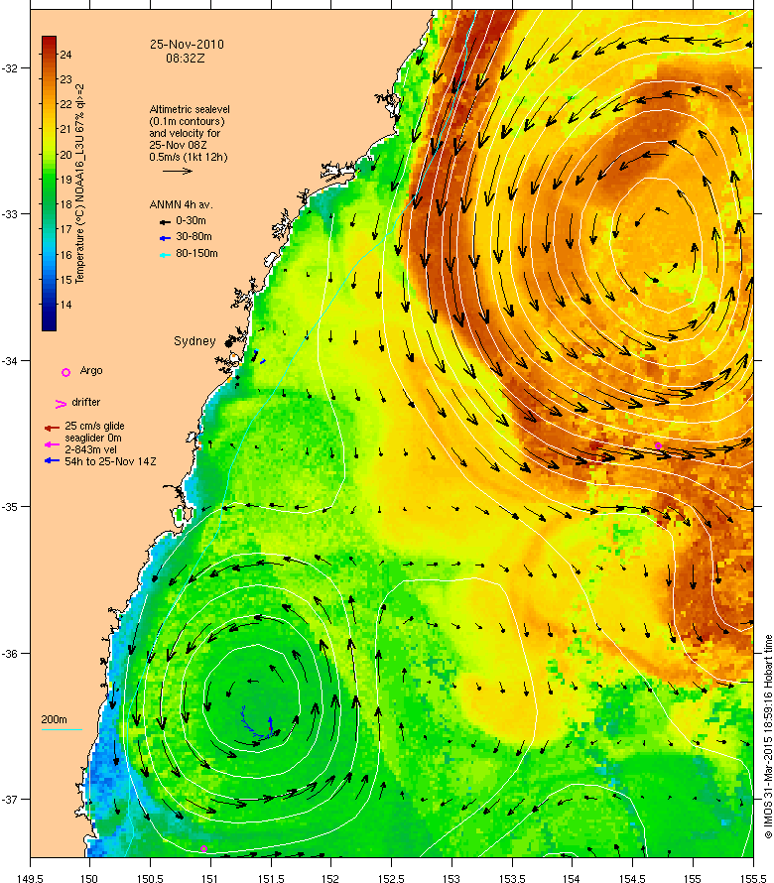Click the cyan 80-150m legend arrow
This screenshot has width=774, height=883.
[165, 255]
